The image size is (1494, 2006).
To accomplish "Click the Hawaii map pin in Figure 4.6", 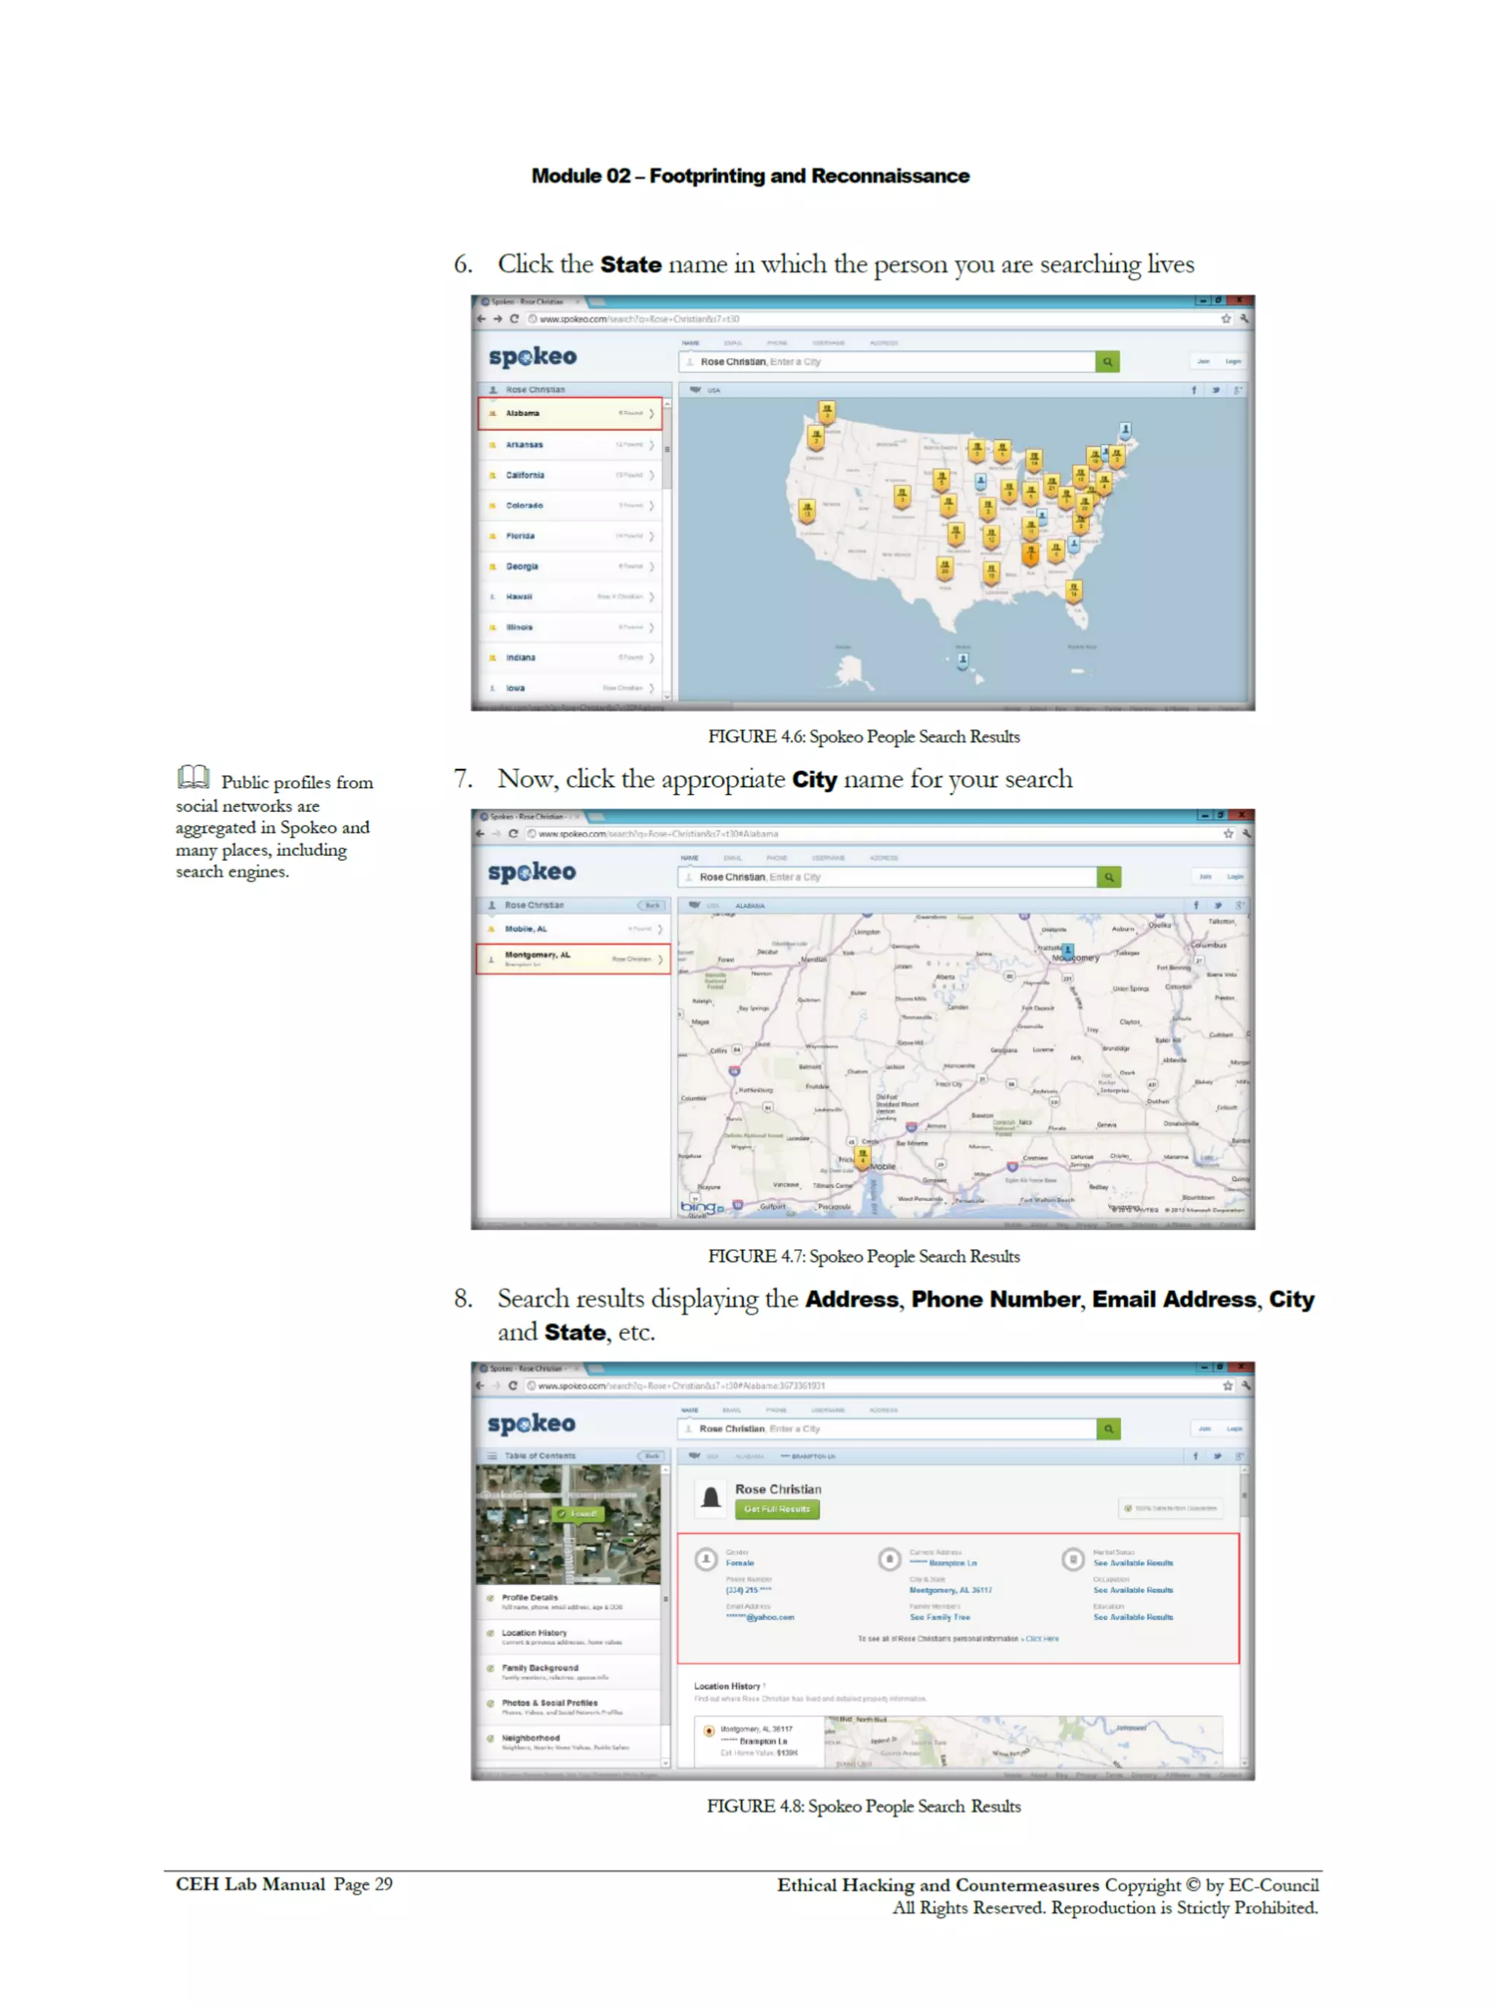I will point(962,660).
